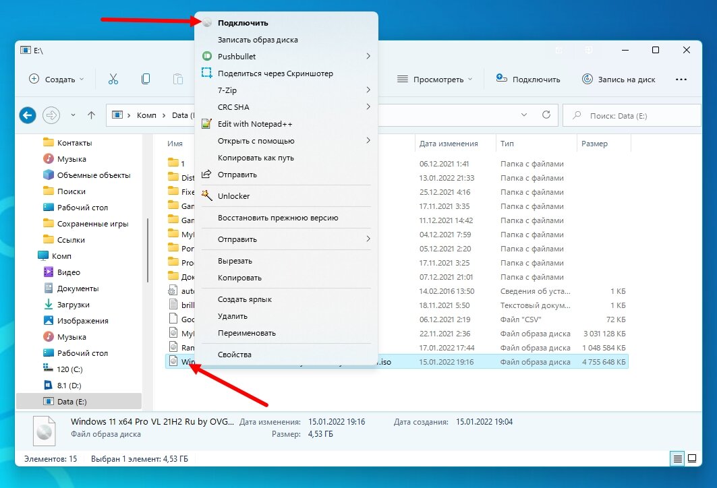Select Создать ярлык menu entry
Screen dimensions: 717x488
pyautogui.click(x=286, y=299)
